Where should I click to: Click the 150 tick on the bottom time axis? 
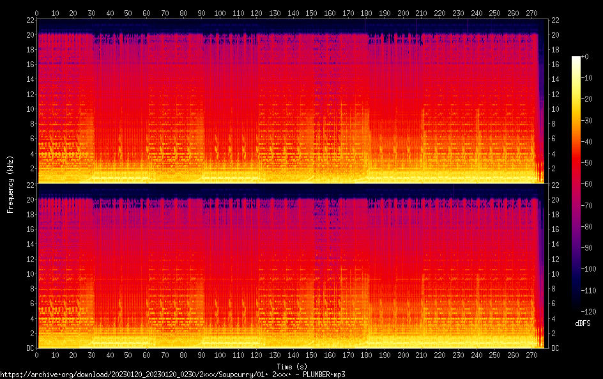coord(312,355)
